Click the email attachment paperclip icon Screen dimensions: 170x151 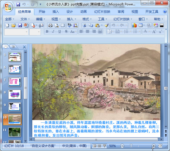(x=41, y=25)
